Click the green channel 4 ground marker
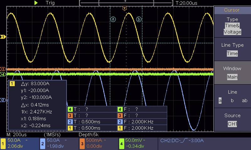The width and height of the screenshot is (251, 150). click(x=3, y=75)
